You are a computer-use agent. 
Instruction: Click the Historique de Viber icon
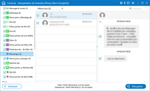click(7, 49)
